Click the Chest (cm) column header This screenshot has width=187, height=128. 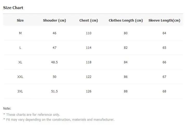(89, 20)
